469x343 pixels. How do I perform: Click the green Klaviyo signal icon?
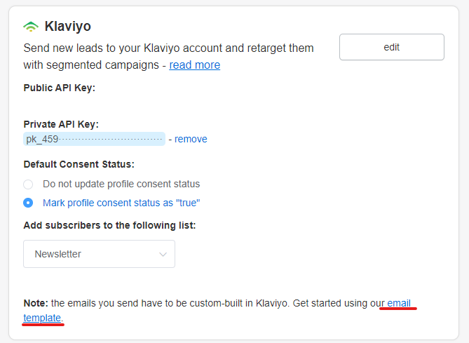pos(31,27)
